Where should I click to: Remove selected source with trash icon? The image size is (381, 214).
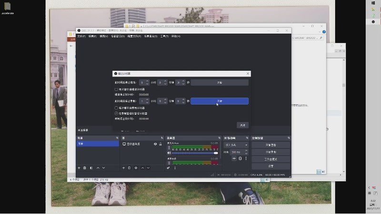click(x=130, y=168)
